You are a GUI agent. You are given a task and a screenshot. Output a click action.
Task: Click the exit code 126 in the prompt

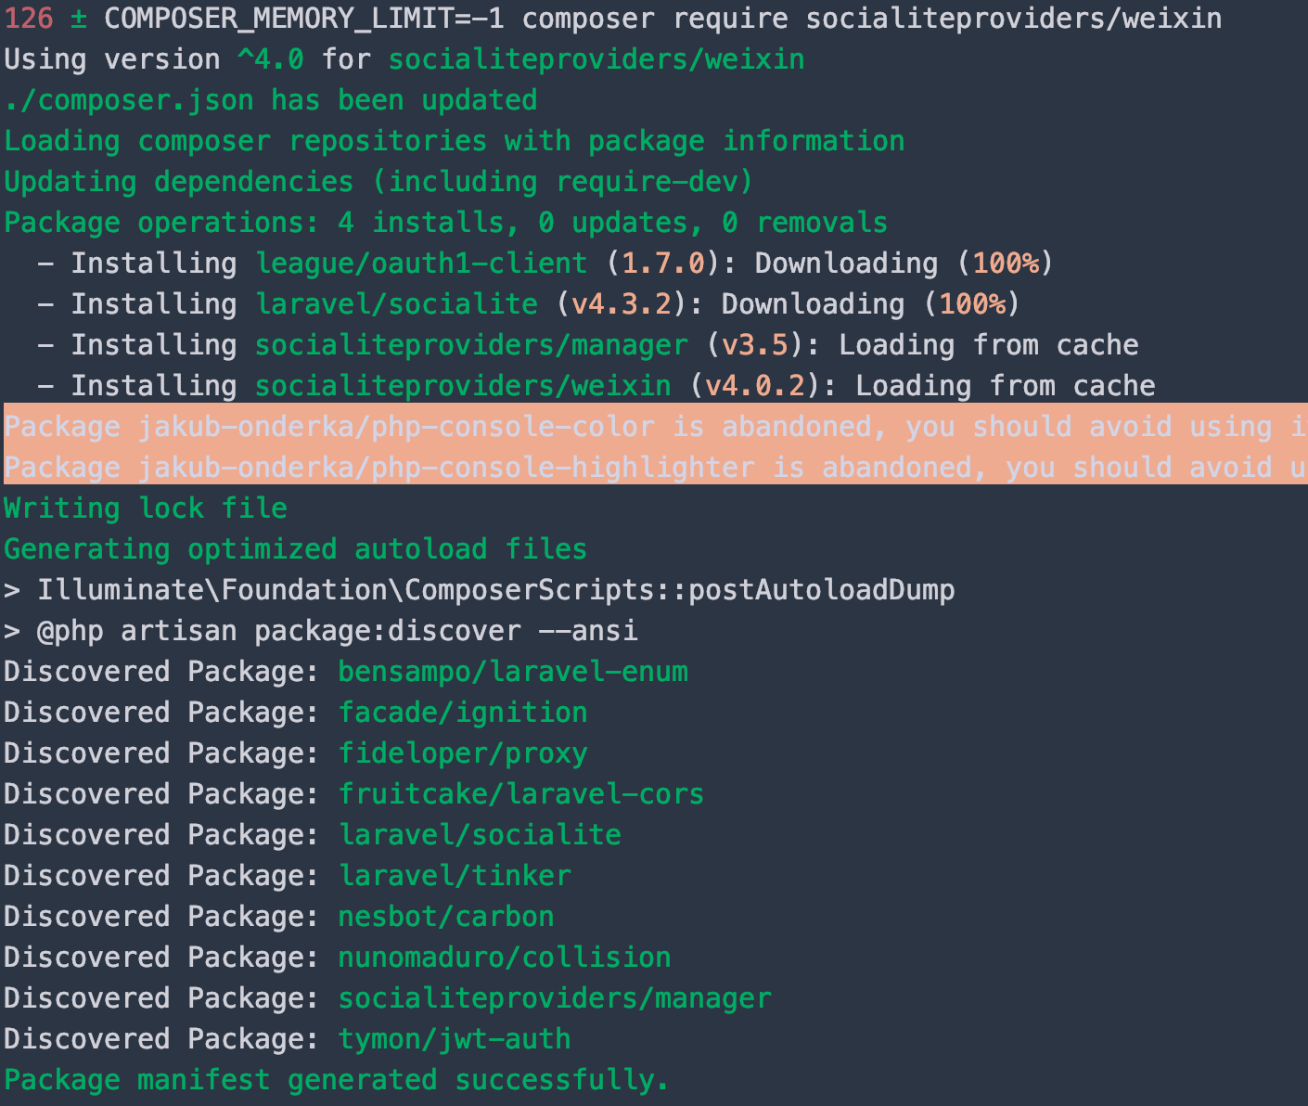coord(29,19)
